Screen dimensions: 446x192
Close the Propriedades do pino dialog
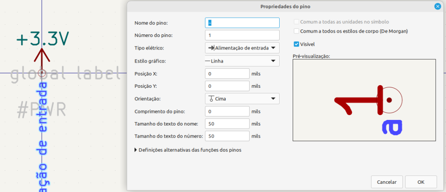(438, 7)
